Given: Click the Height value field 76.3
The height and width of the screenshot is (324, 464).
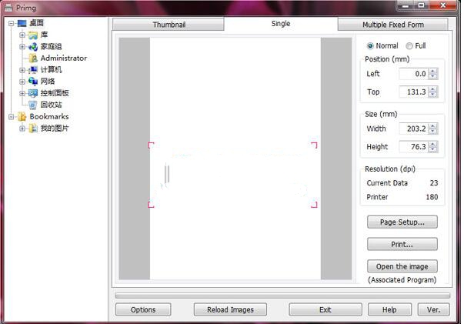Looking at the screenshot, I should pyautogui.click(x=414, y=147).
